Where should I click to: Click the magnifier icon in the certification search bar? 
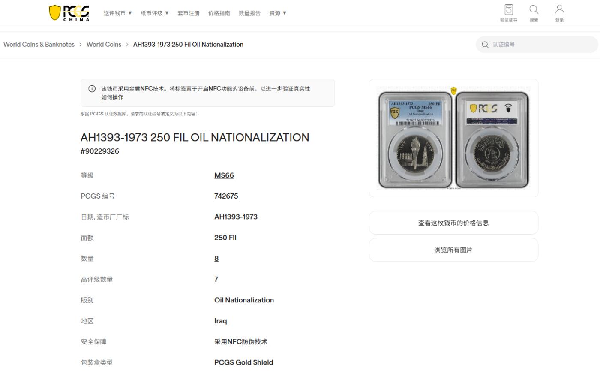point(485,44)
